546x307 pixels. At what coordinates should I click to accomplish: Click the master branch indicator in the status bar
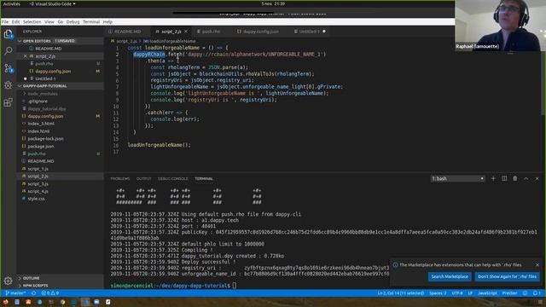click(15, 293)
